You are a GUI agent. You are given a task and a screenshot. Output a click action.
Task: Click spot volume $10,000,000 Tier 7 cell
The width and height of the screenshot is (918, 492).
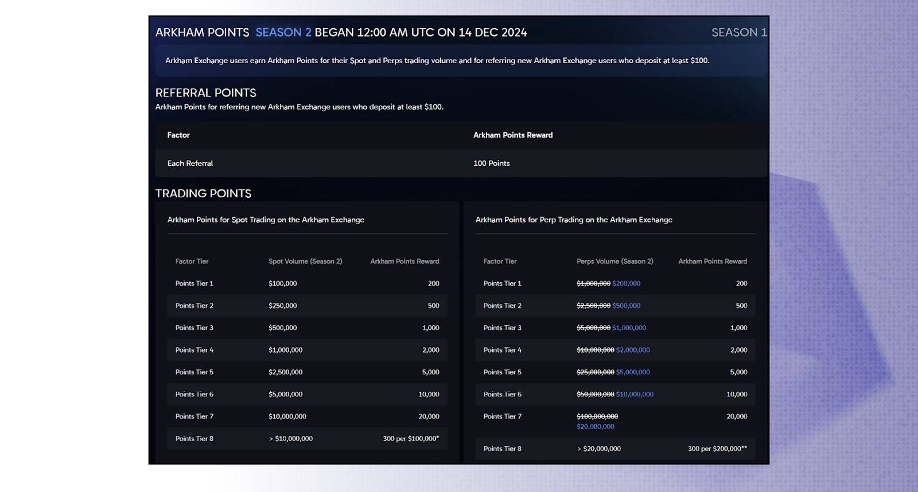[x=287, y=417]
